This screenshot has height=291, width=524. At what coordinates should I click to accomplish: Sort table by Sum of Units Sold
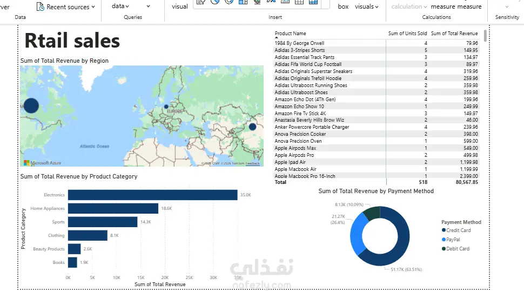[407, 34]
